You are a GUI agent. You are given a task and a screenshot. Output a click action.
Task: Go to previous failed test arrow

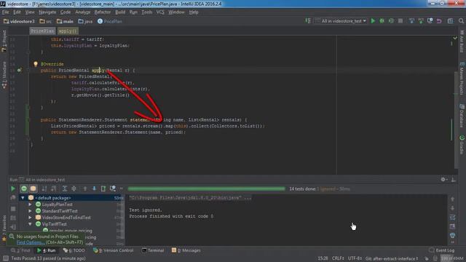85,188
